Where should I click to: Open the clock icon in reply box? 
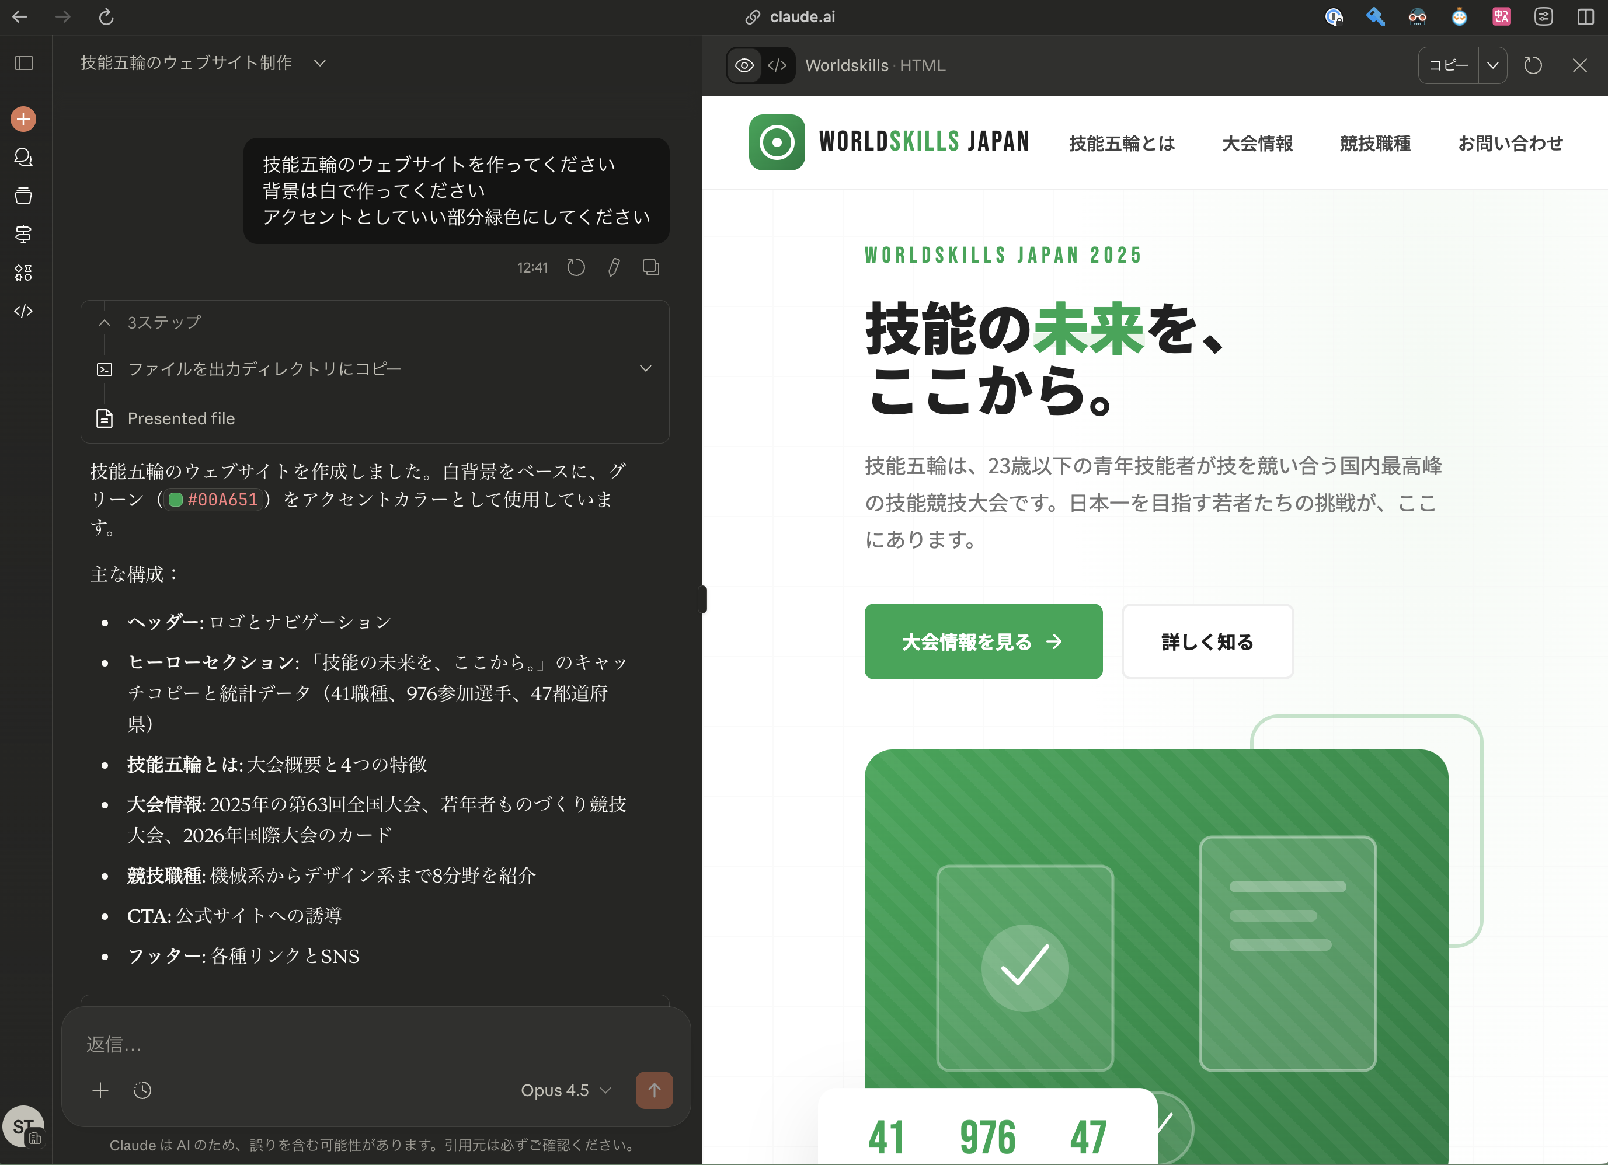point(142,1091)
